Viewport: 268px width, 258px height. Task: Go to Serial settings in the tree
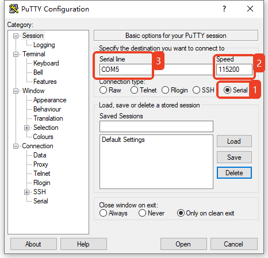[x=41, y=201]
